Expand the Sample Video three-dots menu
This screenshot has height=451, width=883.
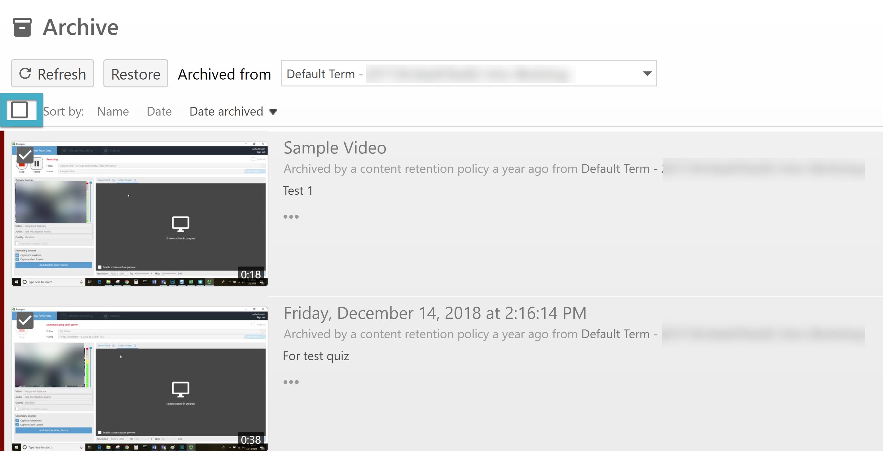click(291, 217)
